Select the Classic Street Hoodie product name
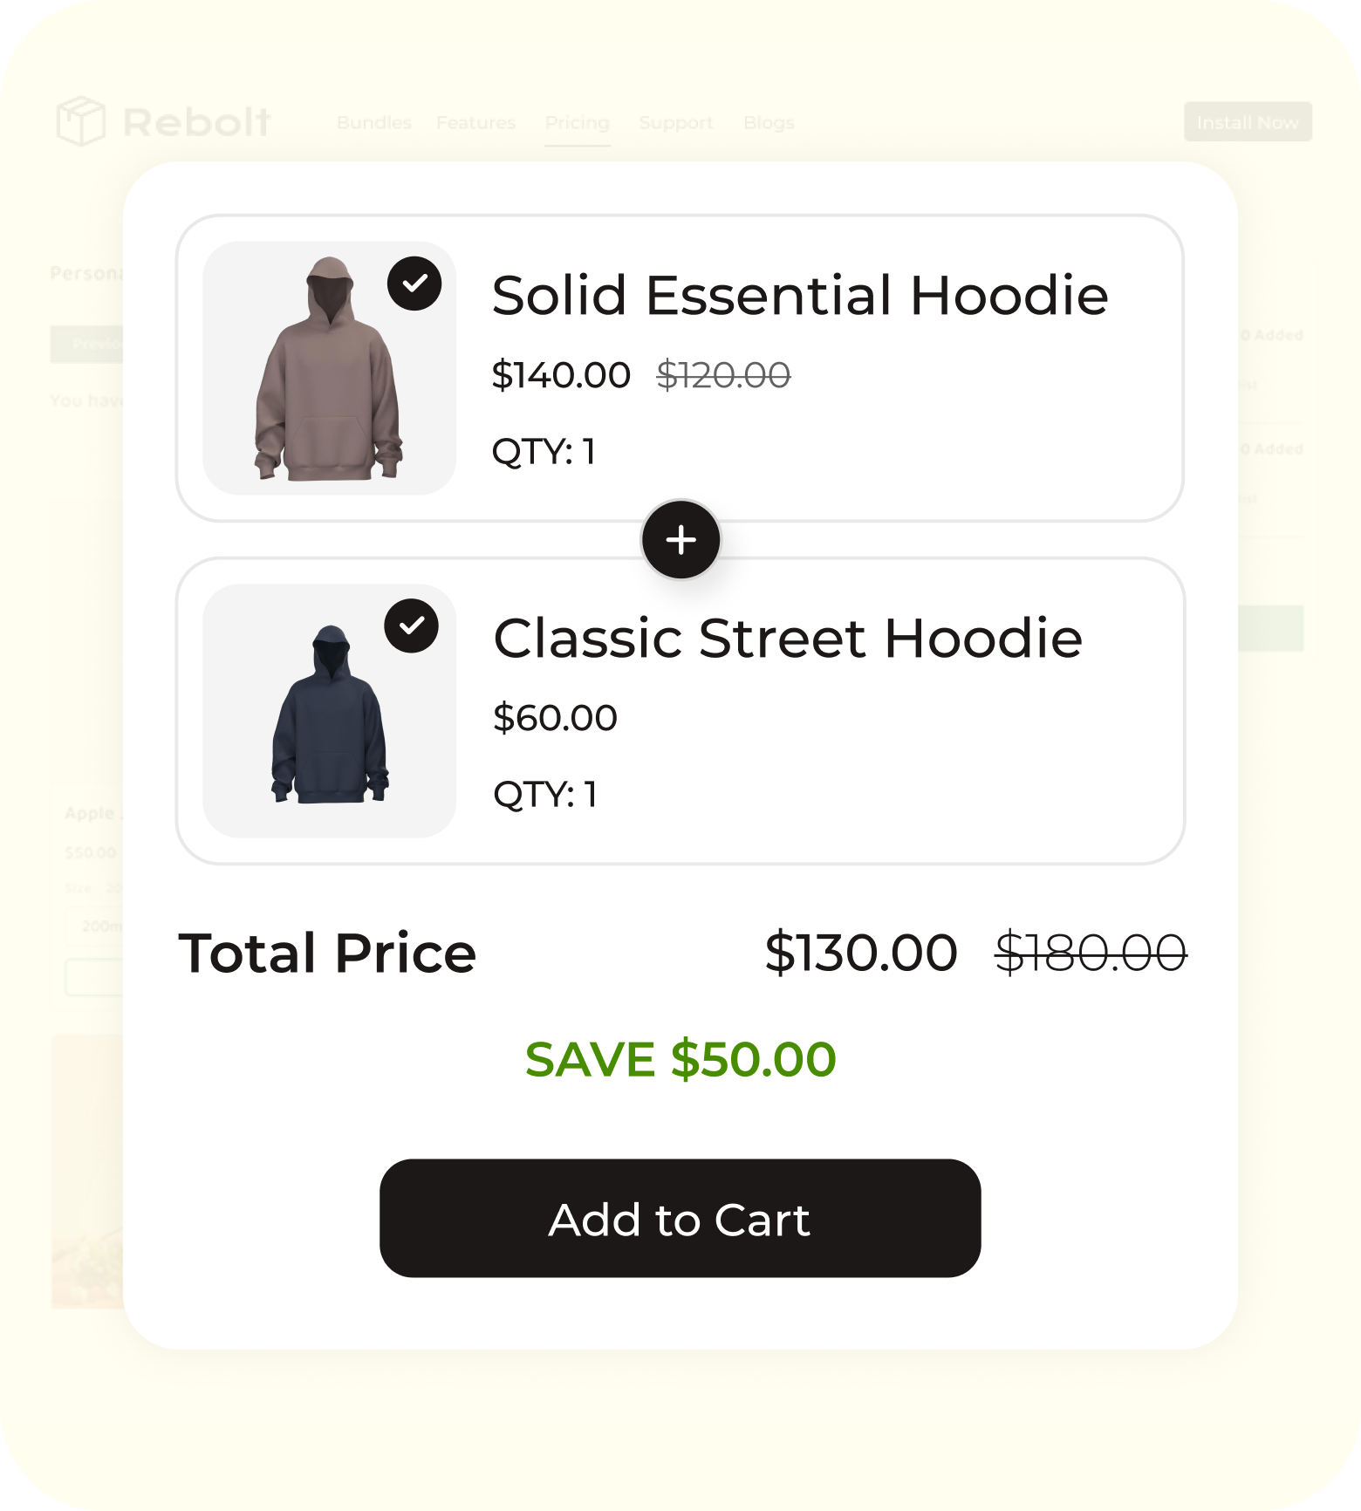The height and width of the screenshot is (1511, 1361). (787, 638)
